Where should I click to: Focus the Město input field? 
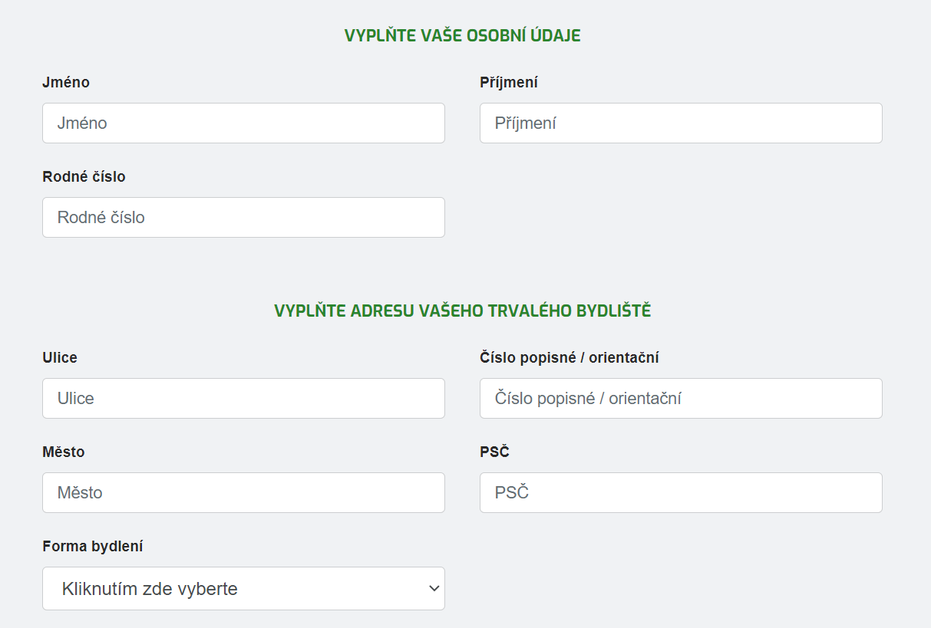pos(243,492)
